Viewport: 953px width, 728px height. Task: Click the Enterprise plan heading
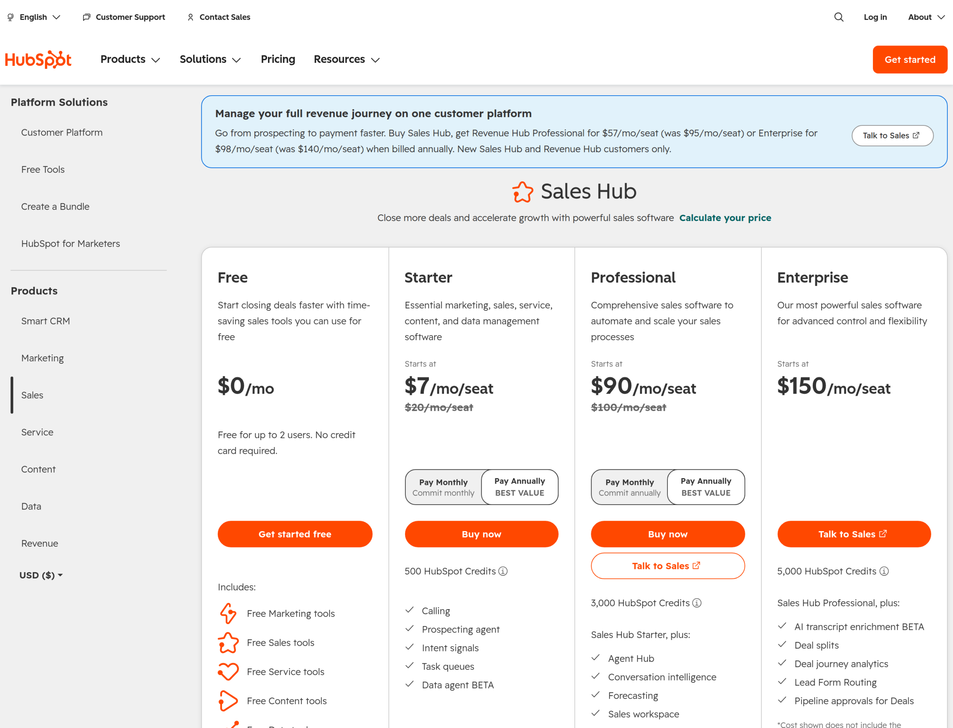pos(813,277)
